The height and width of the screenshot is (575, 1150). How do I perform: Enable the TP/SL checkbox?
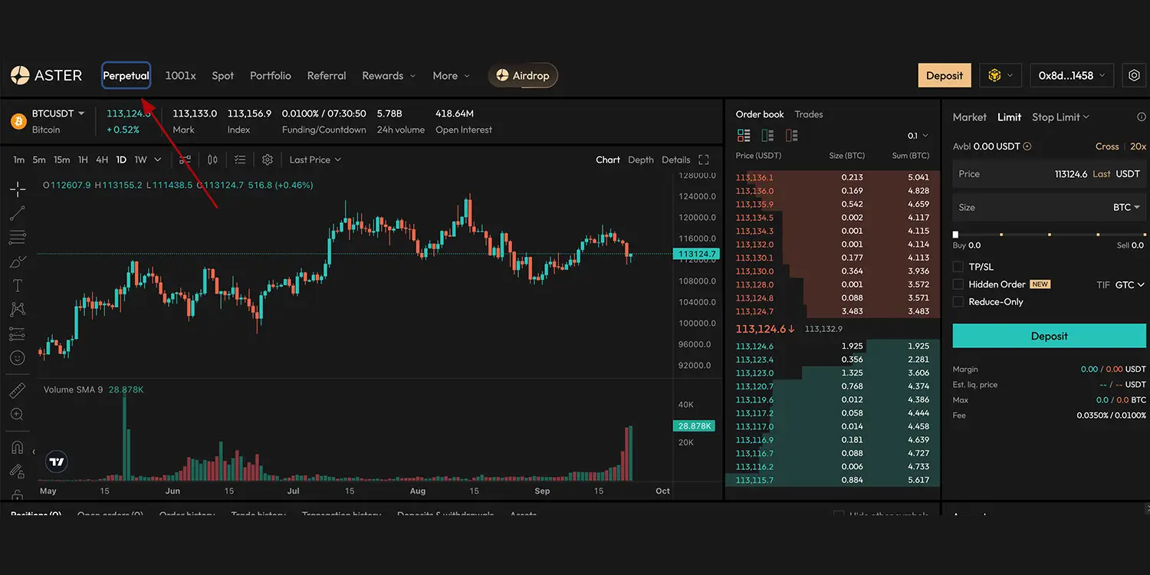[x=958, y=267]
